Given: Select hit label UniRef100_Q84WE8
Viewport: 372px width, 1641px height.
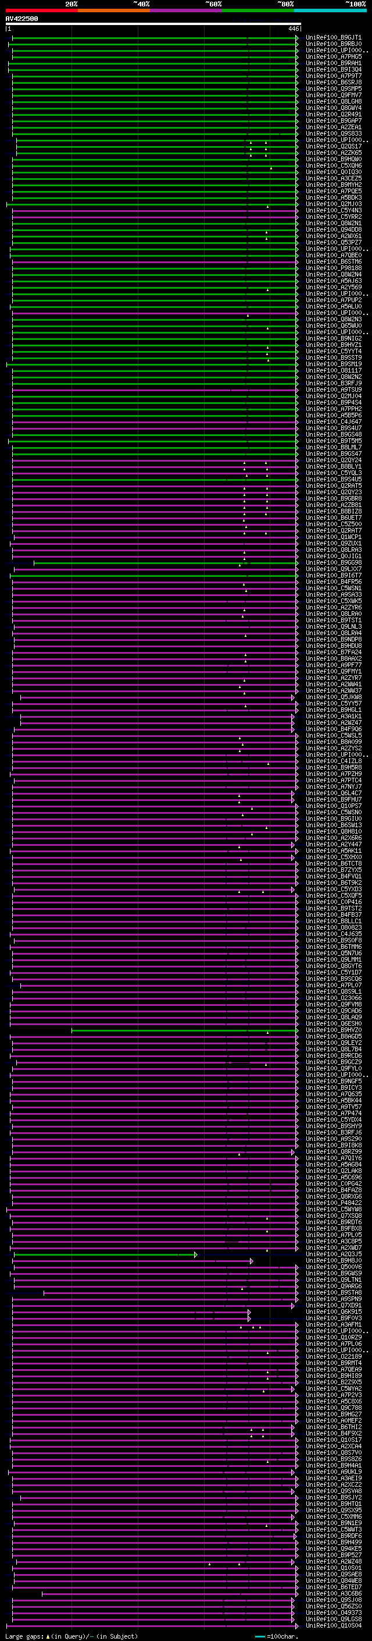Looking at the screenshot, I should click(x=333, y=1580).
